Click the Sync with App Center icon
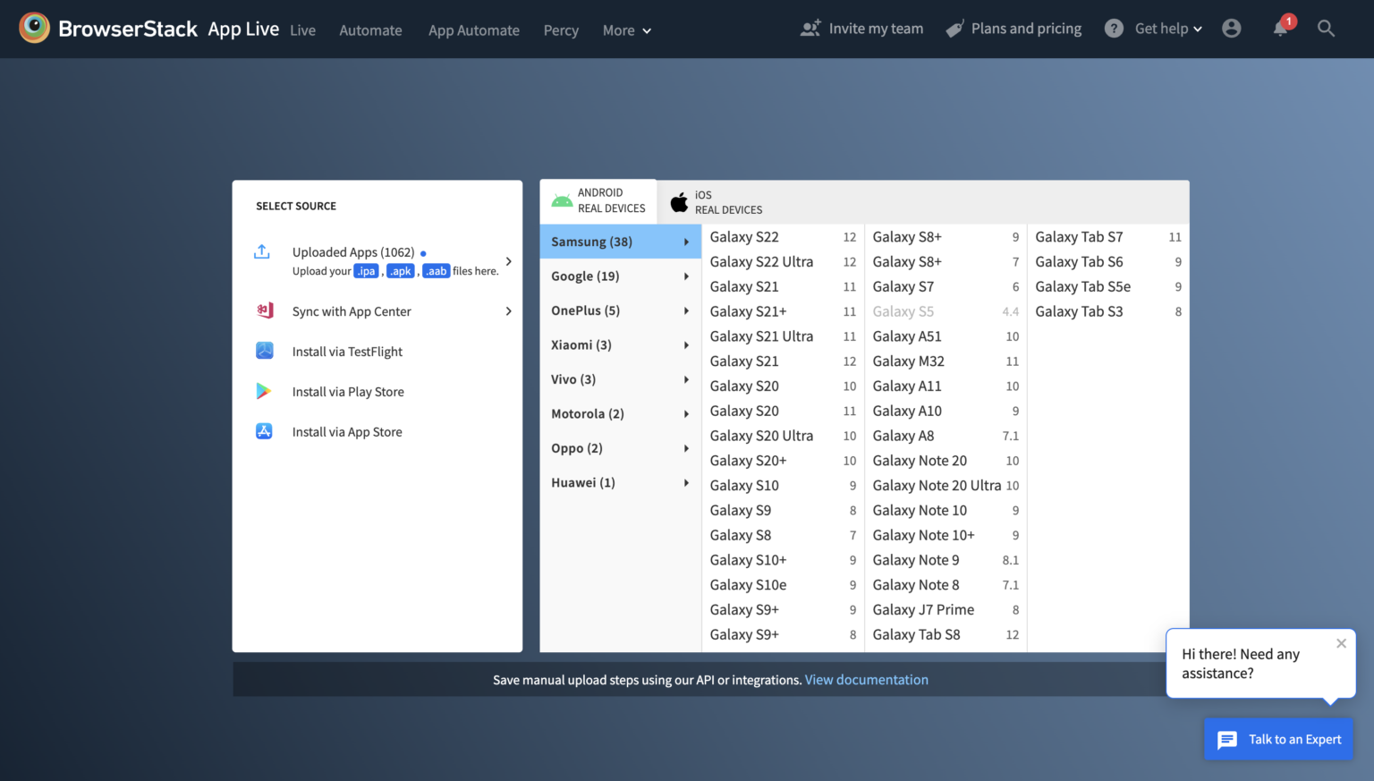 (264, 310)
